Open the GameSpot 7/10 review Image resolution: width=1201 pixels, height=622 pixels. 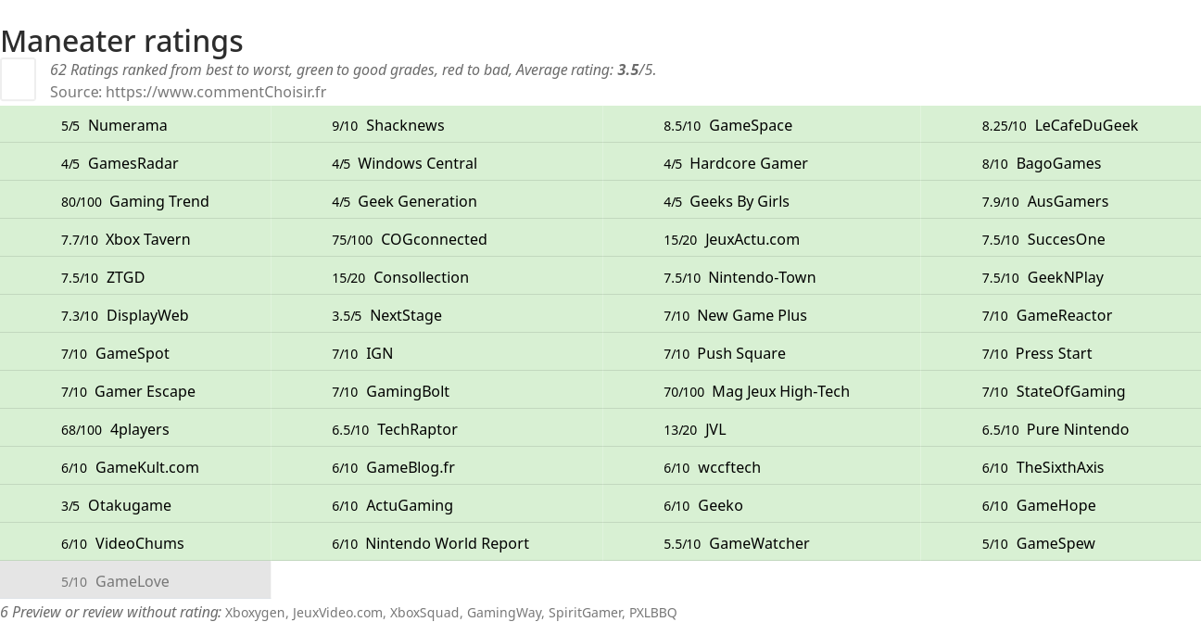pyautogui.click(x=135, y=353)
